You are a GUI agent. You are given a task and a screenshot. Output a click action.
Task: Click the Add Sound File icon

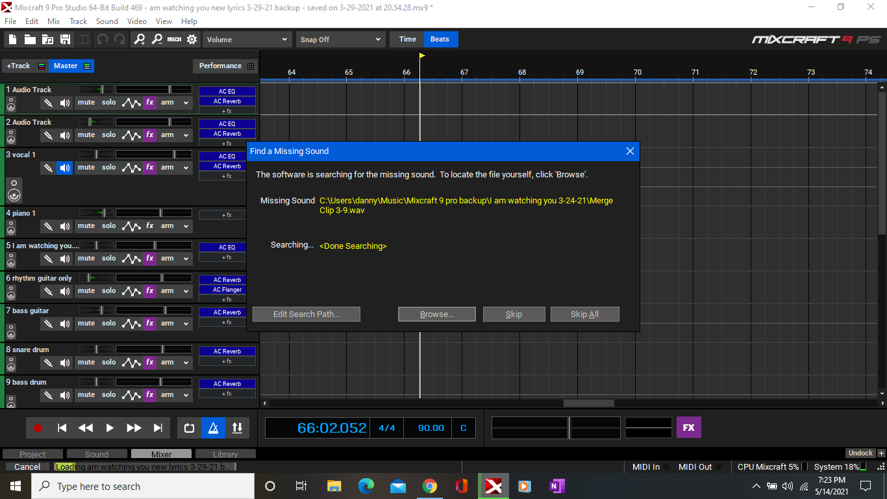(47, 40)
